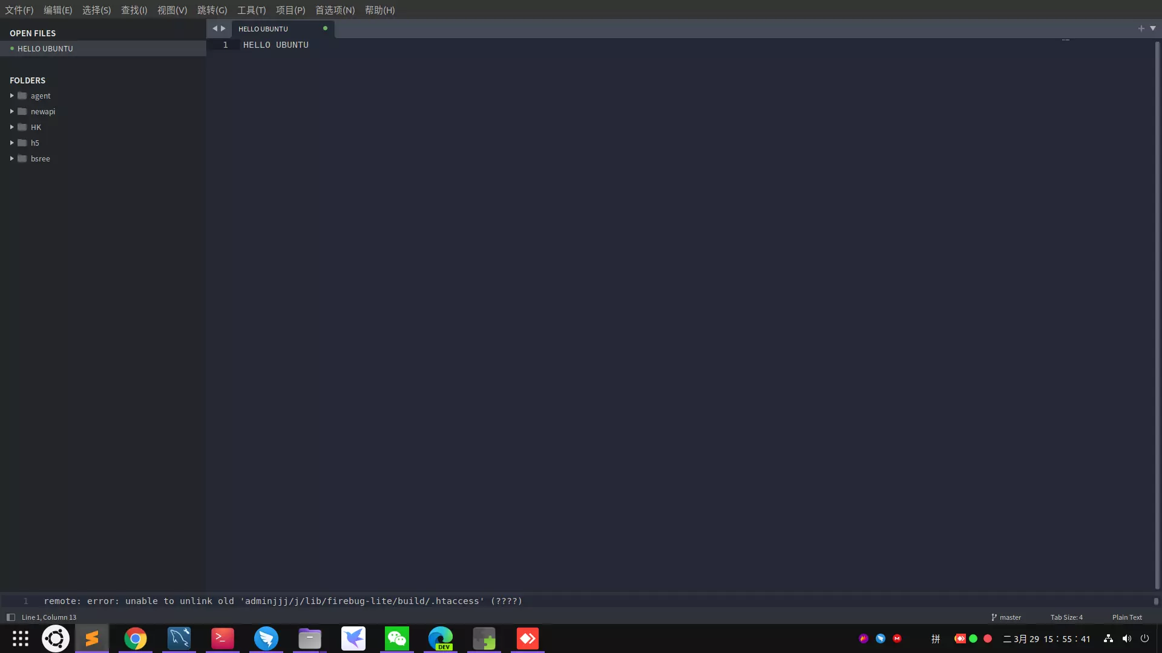1162x653 pixels.
Task: Select the agent folder name
Action: click(41, 96)
